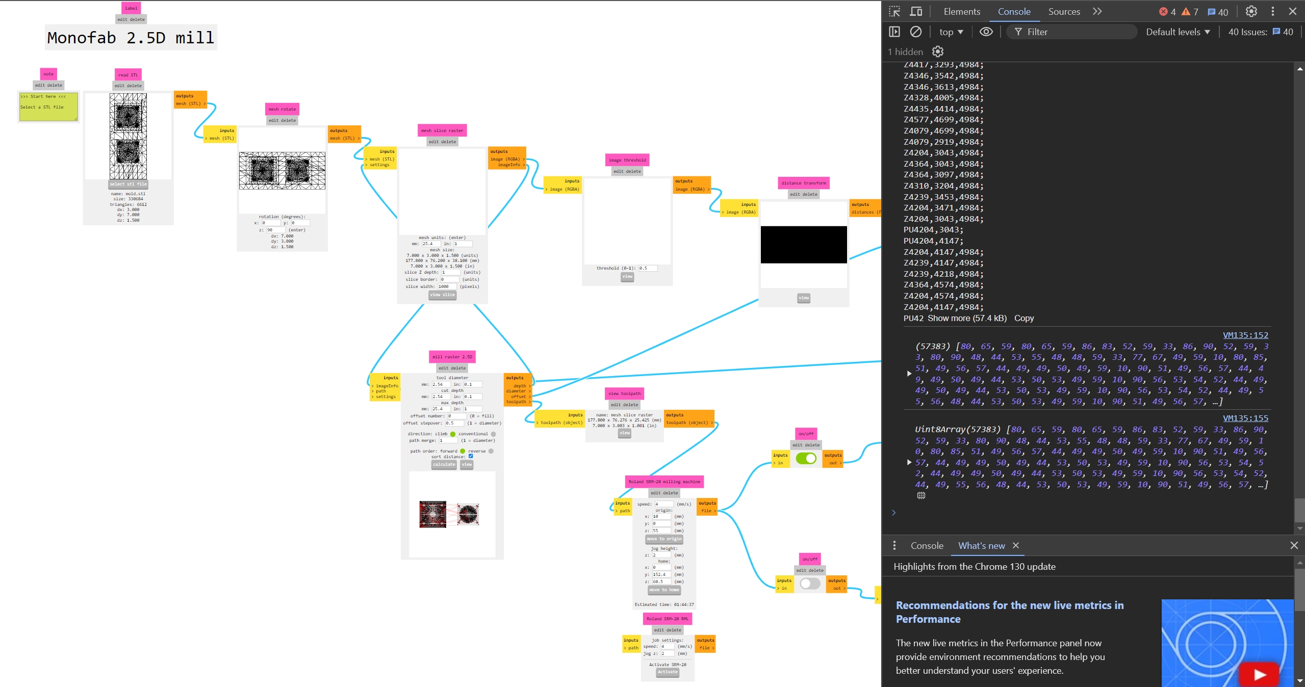Toggle the lower on/off switch that is off

[x=810, y=584]
